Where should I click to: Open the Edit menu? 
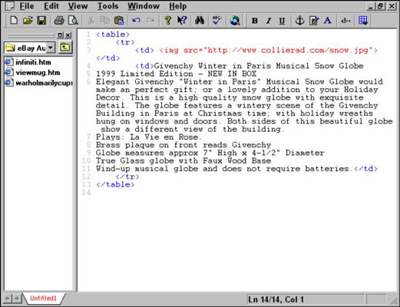tap(51, 6)
